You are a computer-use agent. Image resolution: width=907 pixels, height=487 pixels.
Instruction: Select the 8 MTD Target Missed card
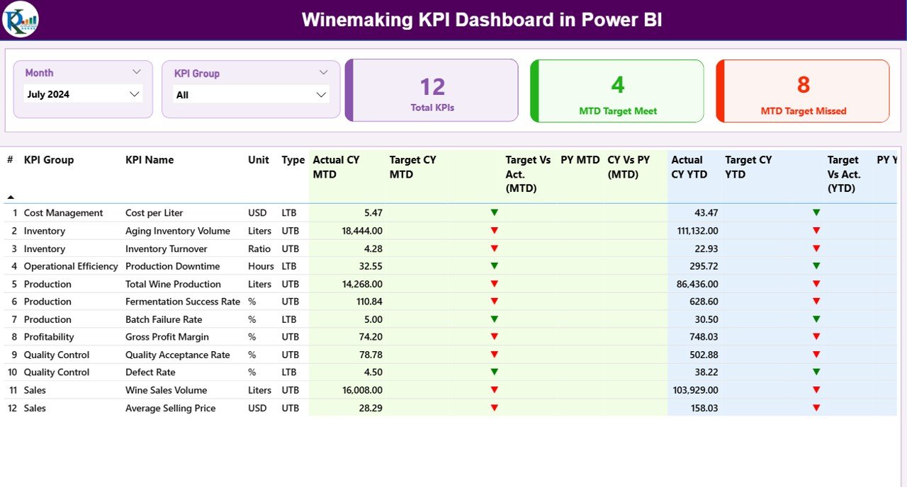point(802,90)
